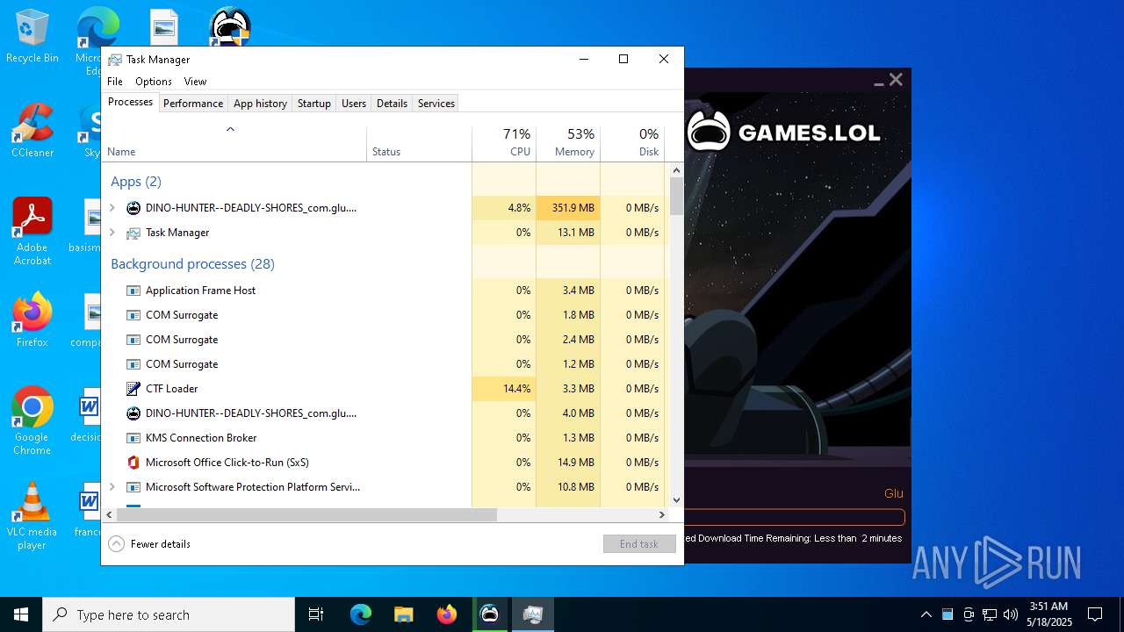Switch to the Startup tab
Image resolution: width=1124 pixels, height=632 pixels.
click(x=314, y=104)
